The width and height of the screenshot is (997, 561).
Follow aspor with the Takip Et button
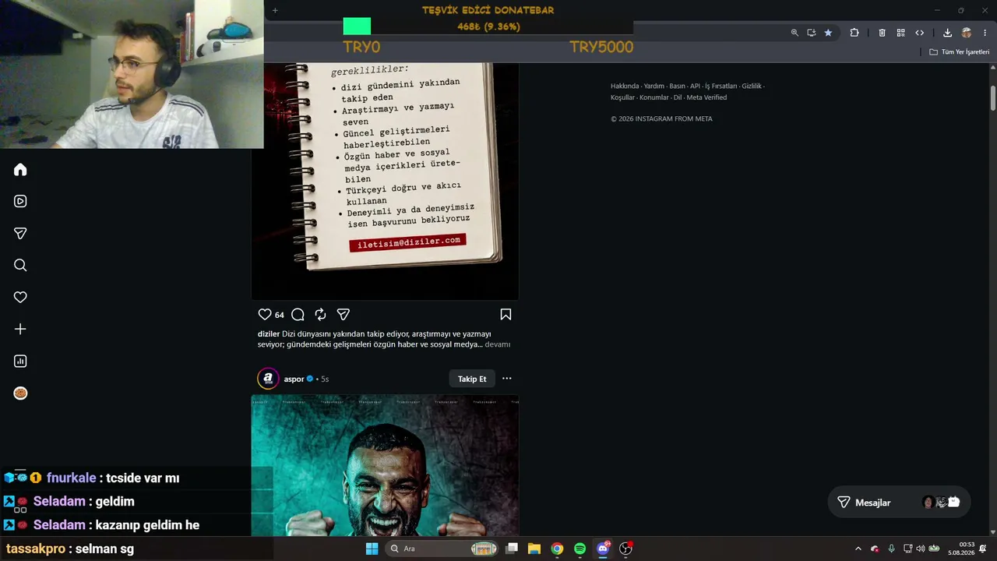tap(472, 379)
